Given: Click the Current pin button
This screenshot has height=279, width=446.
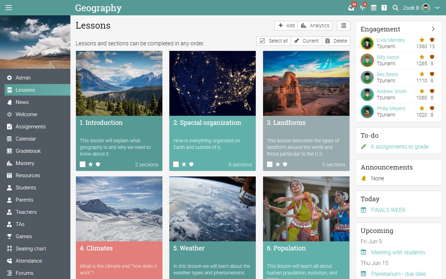Looking at the screenshot, I should tap(306, 41).
